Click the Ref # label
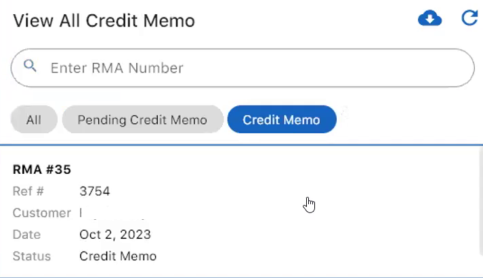 pyautogui.click(x=28, y=191)
